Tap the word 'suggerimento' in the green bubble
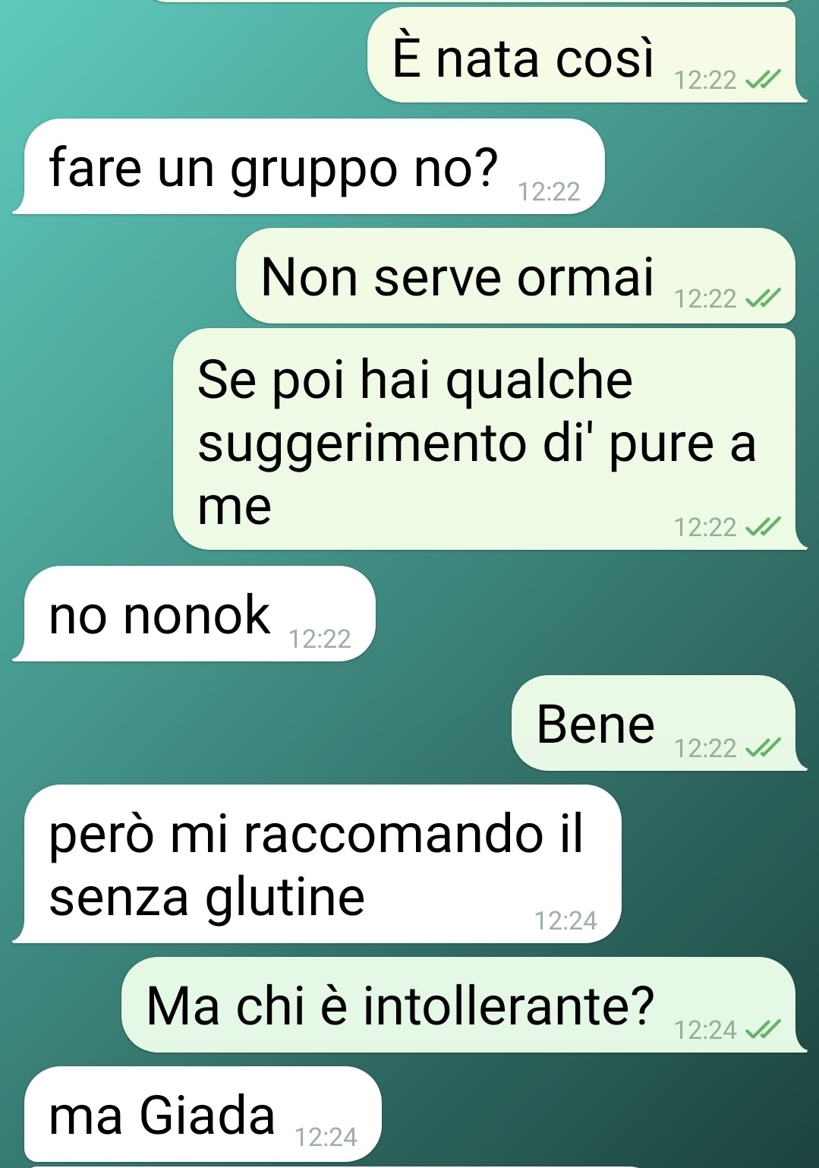This screenshot has height=1168, width=819. pyautogui.click(x=362, y=444)
